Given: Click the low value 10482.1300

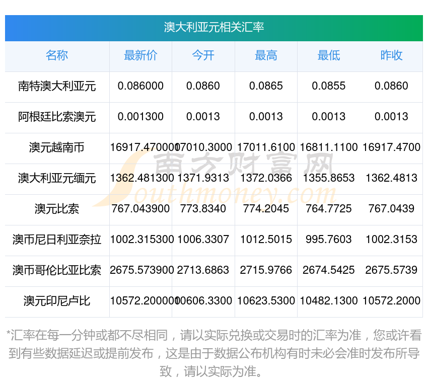Looking at the screenshot, I should click(x=329, y=300).
